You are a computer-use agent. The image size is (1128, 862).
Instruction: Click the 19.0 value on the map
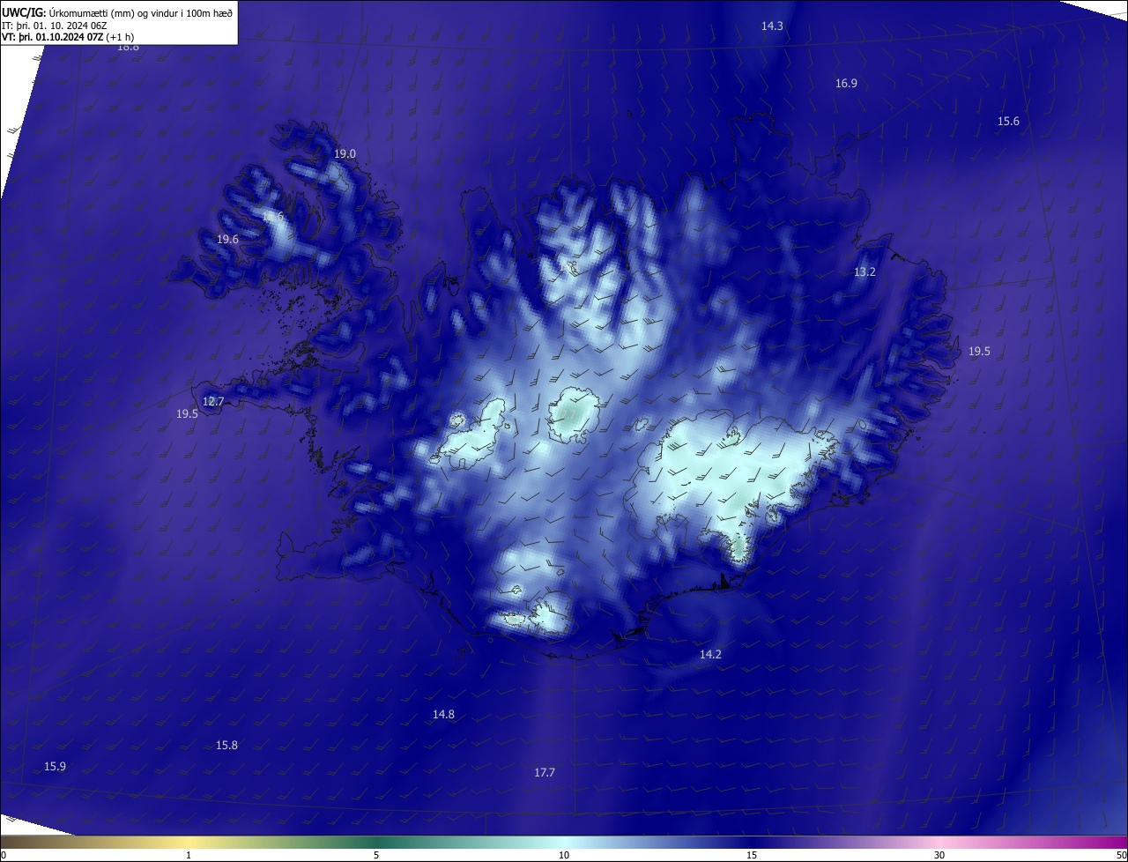(x=345, y=154)
